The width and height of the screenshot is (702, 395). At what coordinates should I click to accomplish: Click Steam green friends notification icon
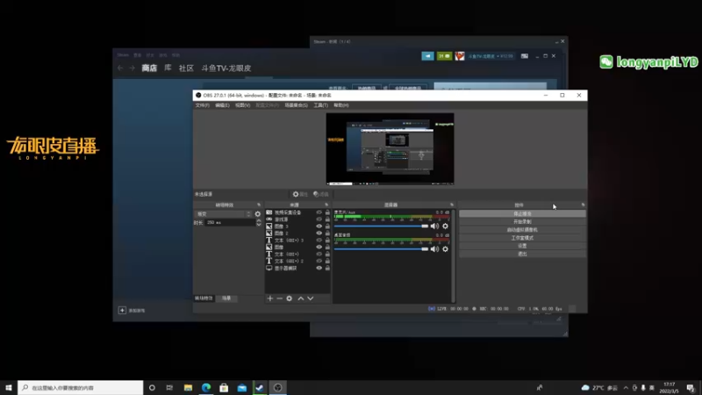pos(444,56)
